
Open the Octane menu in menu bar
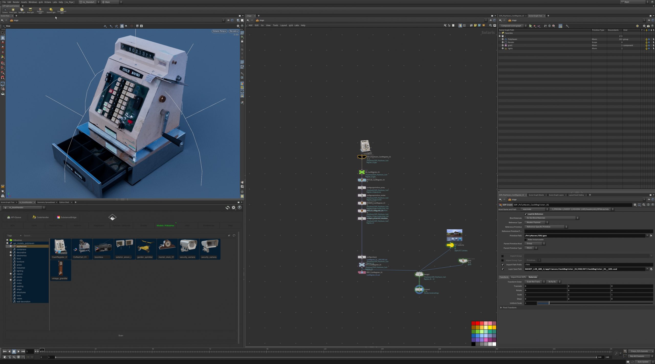(48, 2)
